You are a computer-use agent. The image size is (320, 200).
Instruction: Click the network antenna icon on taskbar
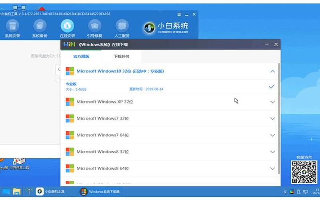29,192
